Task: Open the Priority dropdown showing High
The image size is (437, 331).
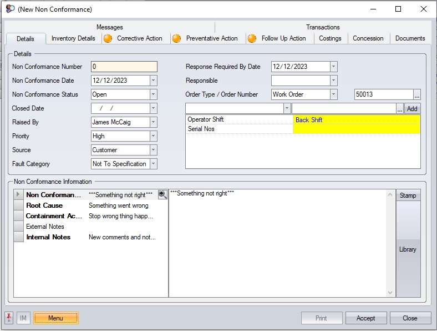Action: click(x=153, y=136)
